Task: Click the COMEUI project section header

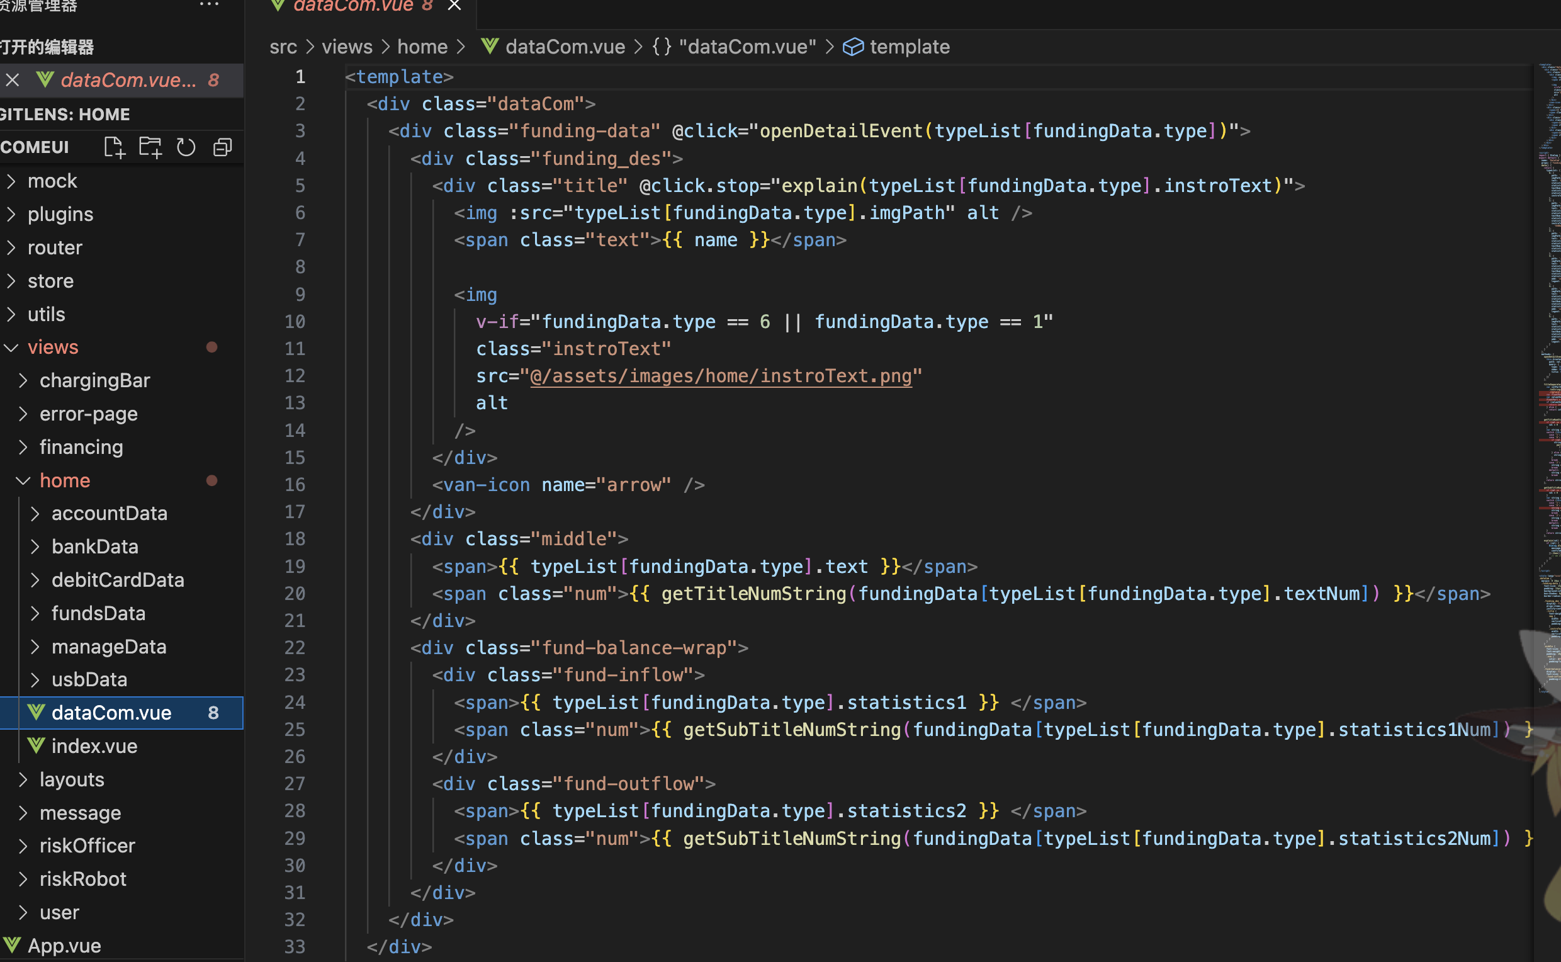Action: click(x=35, y=147)
